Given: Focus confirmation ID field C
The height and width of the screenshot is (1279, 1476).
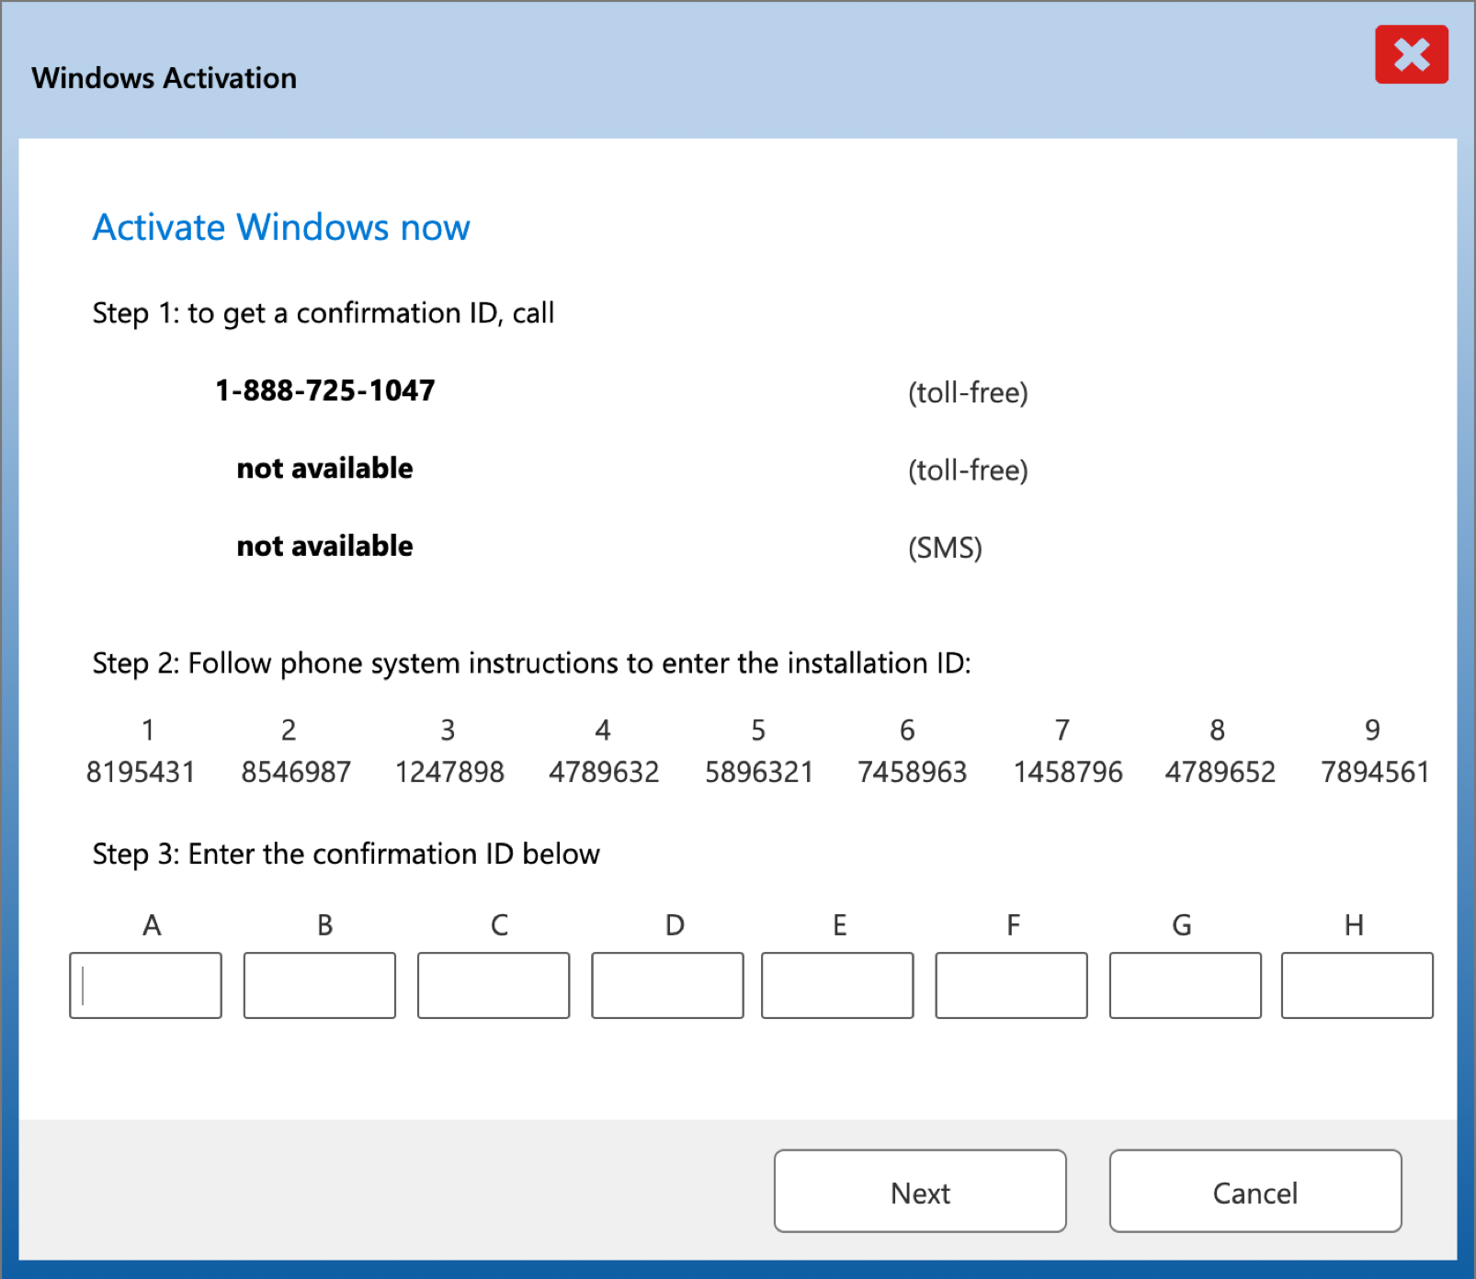Looking at the screenshot, I should [494, 985].
